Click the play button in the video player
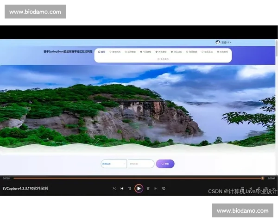Image resolution: width=278 pixels, height=222 pixels. click(139, 188)
